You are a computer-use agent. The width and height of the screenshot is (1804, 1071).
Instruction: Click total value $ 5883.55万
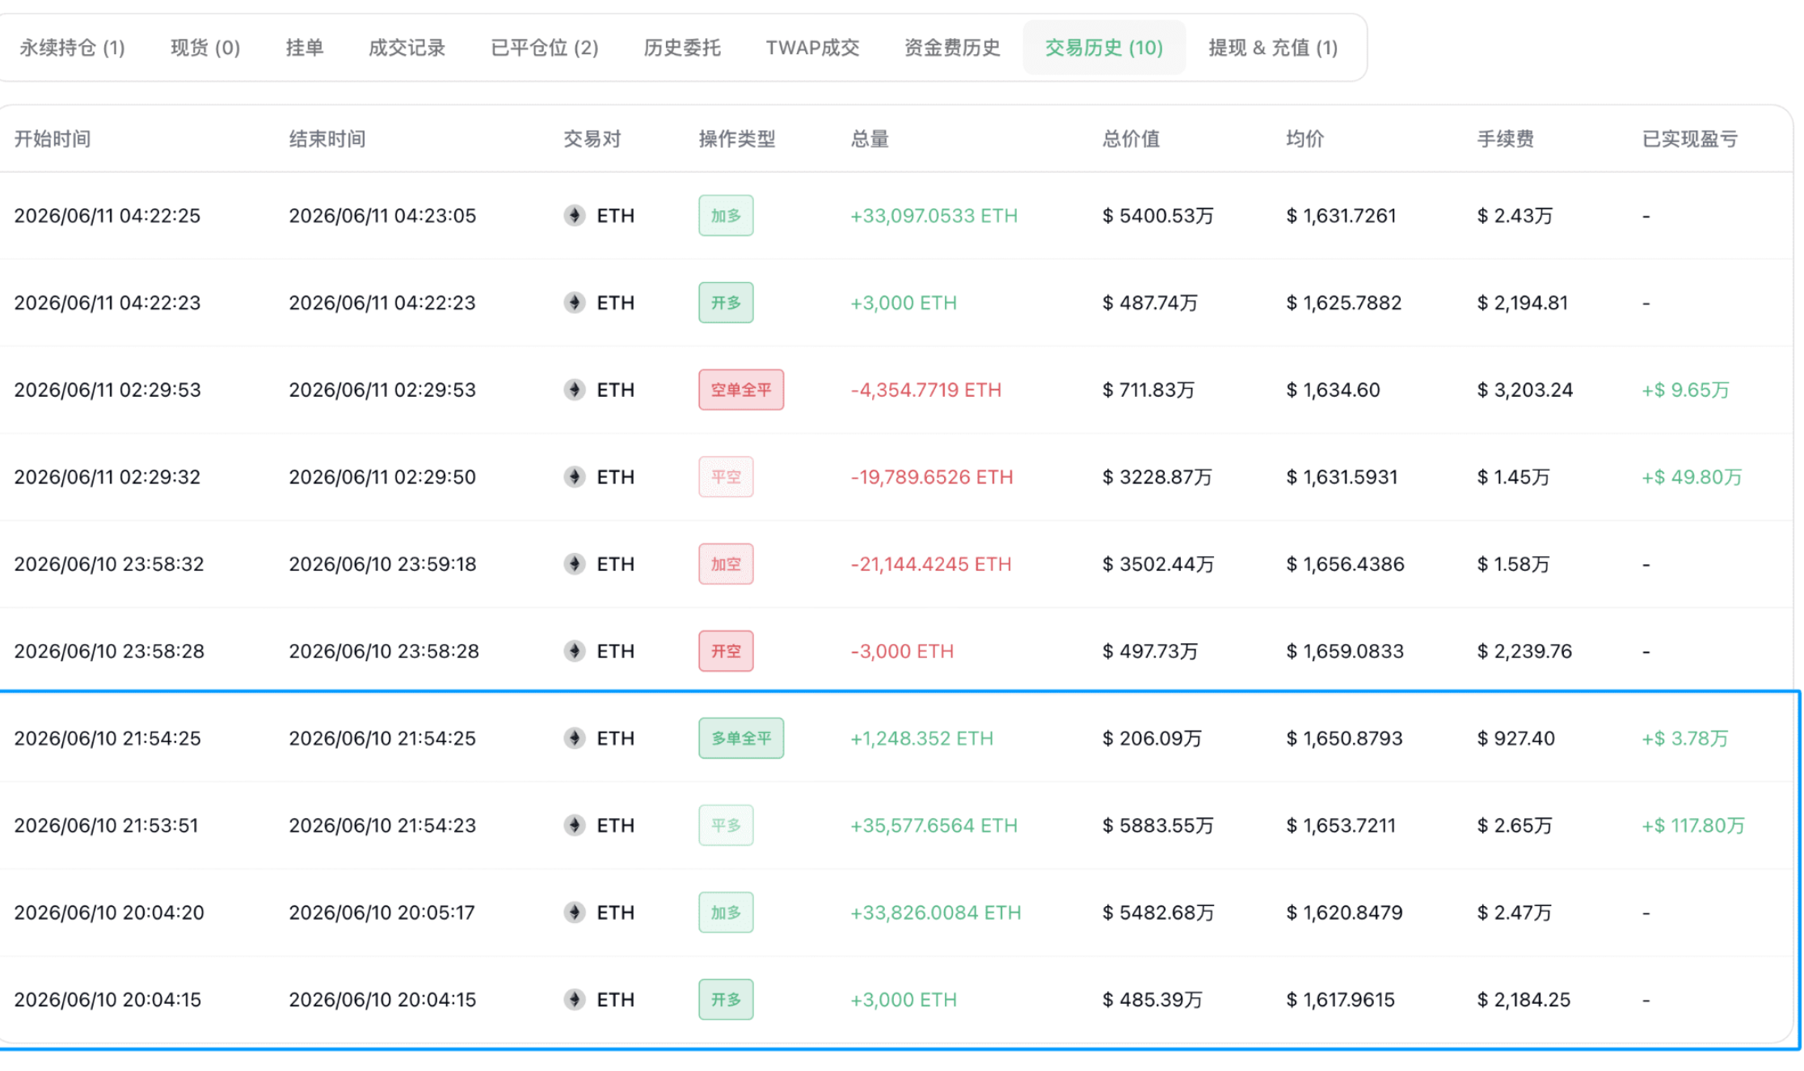point(1158,826)
